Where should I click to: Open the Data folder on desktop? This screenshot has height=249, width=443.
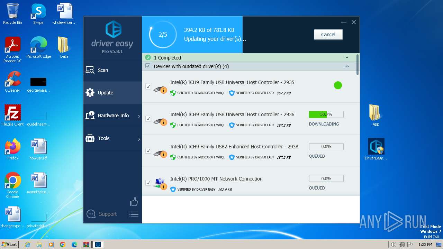point(64,48)
